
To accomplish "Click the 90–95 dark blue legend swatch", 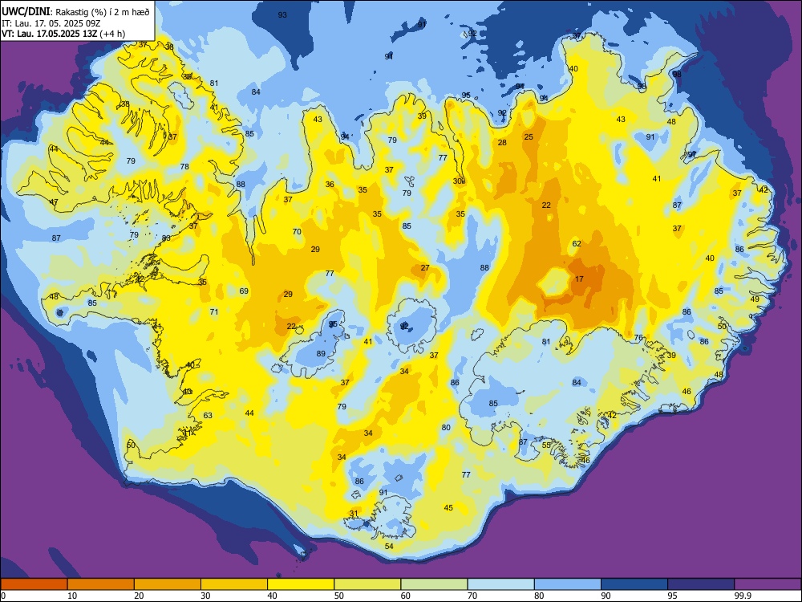I will [x=634, y=584].
